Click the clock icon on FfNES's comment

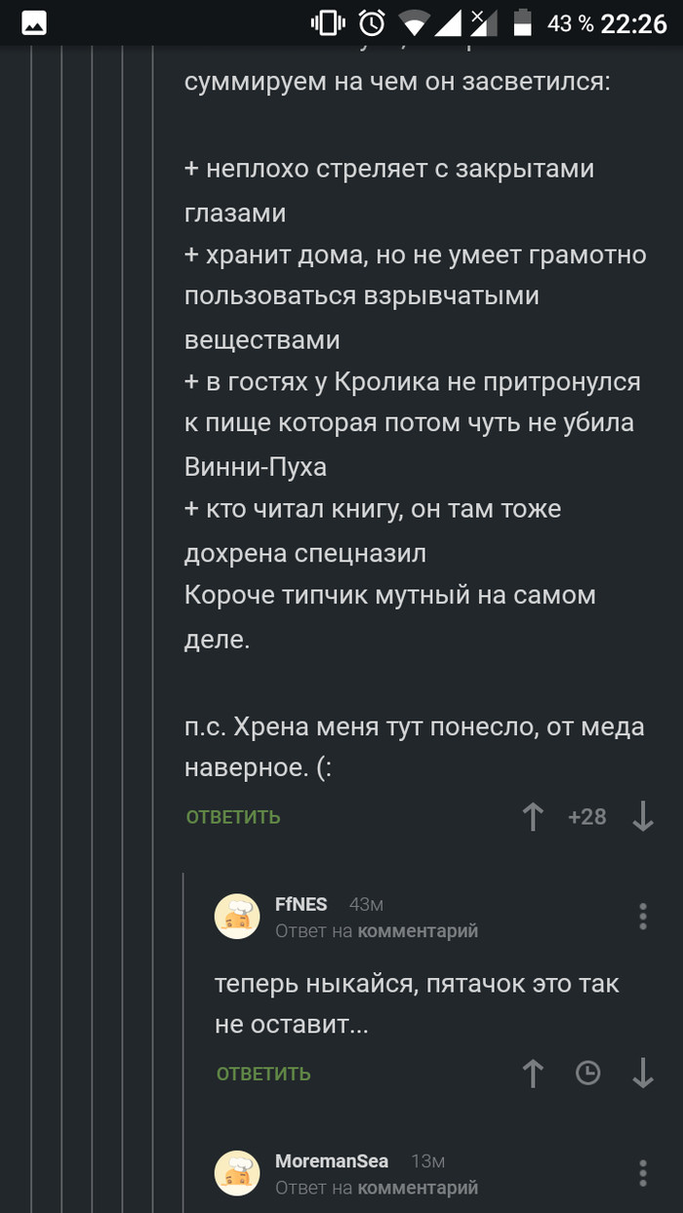[x=587, y=1074]
